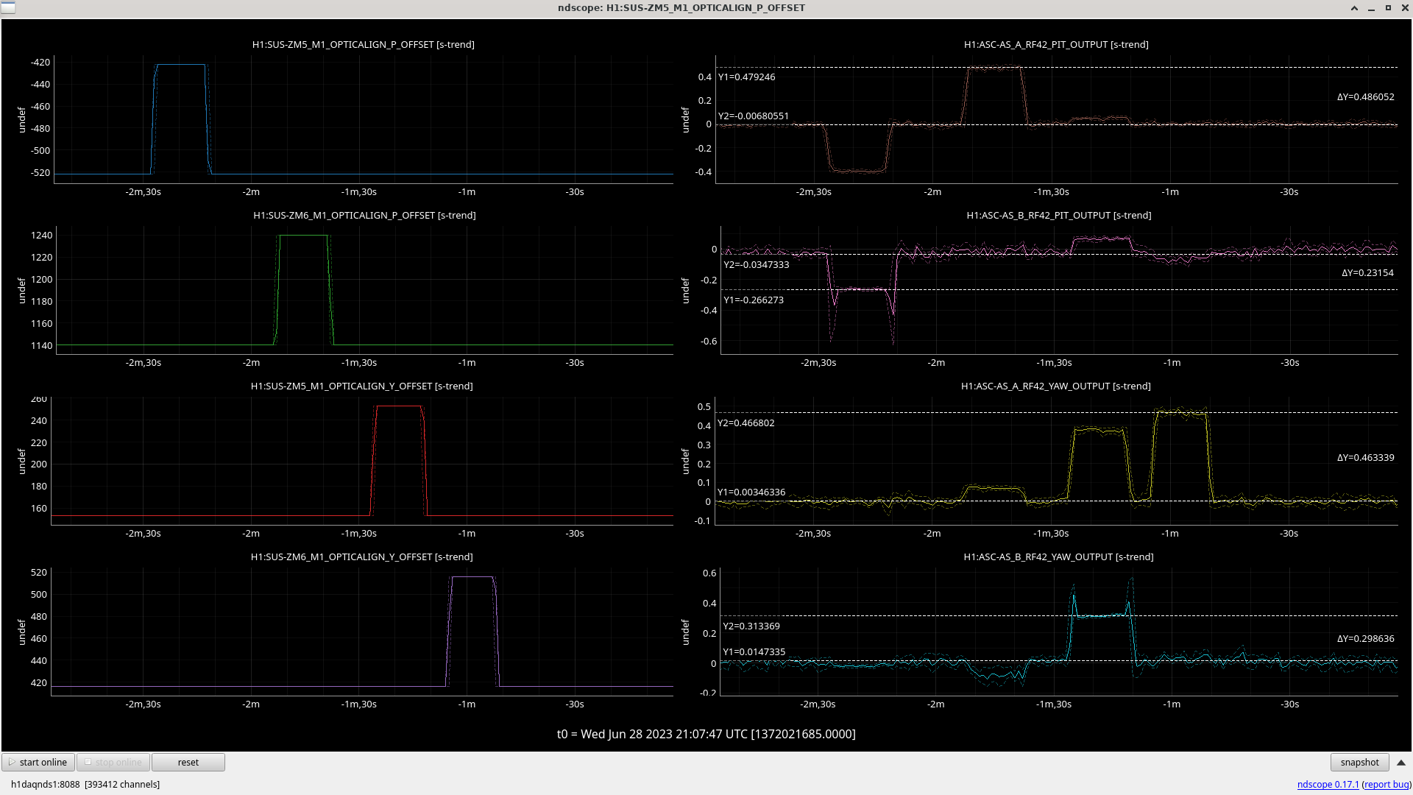Viewport: 1413px width, 795px height.
Task: Minimize the ndscope window
Action: tap(1371, 8)
